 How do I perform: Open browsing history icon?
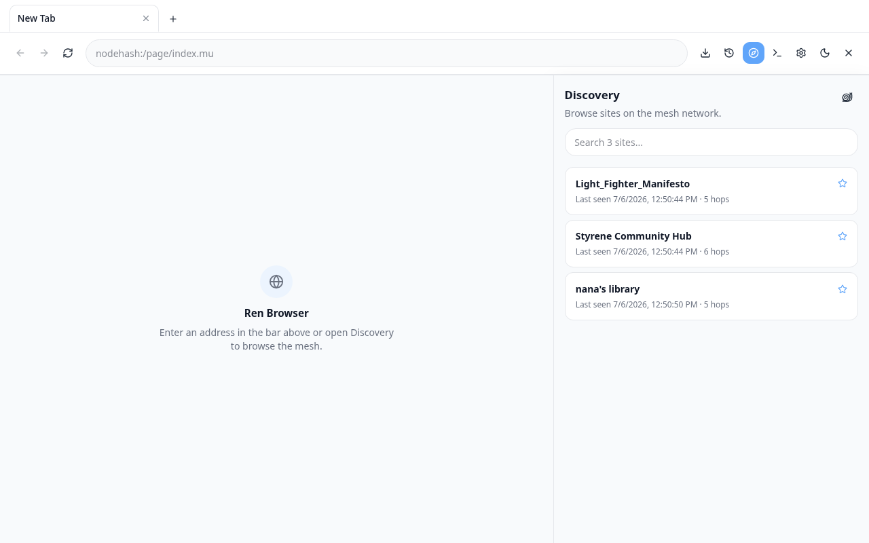(x=729, y=53)
